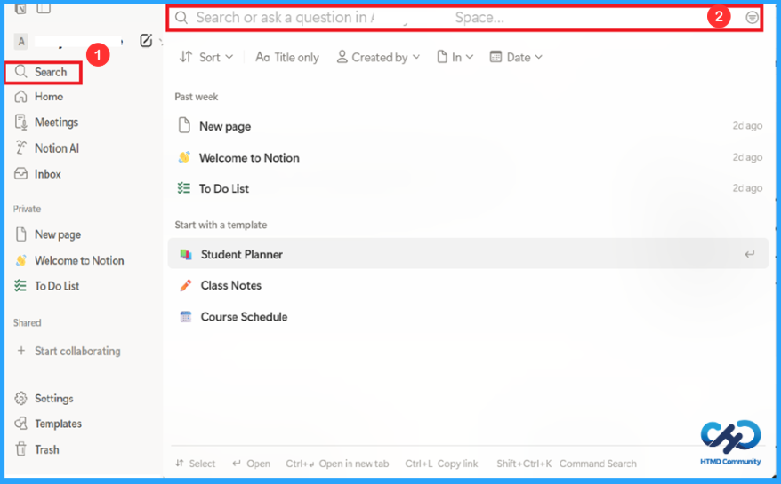
Task: Click the checklist icon of sidebar To Do List
Action: tap(20, 286)
